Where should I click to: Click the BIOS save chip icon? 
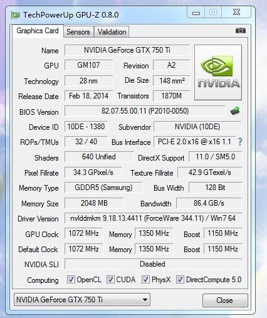235,110
